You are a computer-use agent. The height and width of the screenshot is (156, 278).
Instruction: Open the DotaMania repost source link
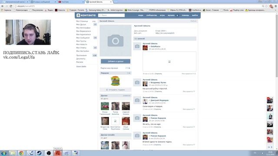[x=156, y=46]
